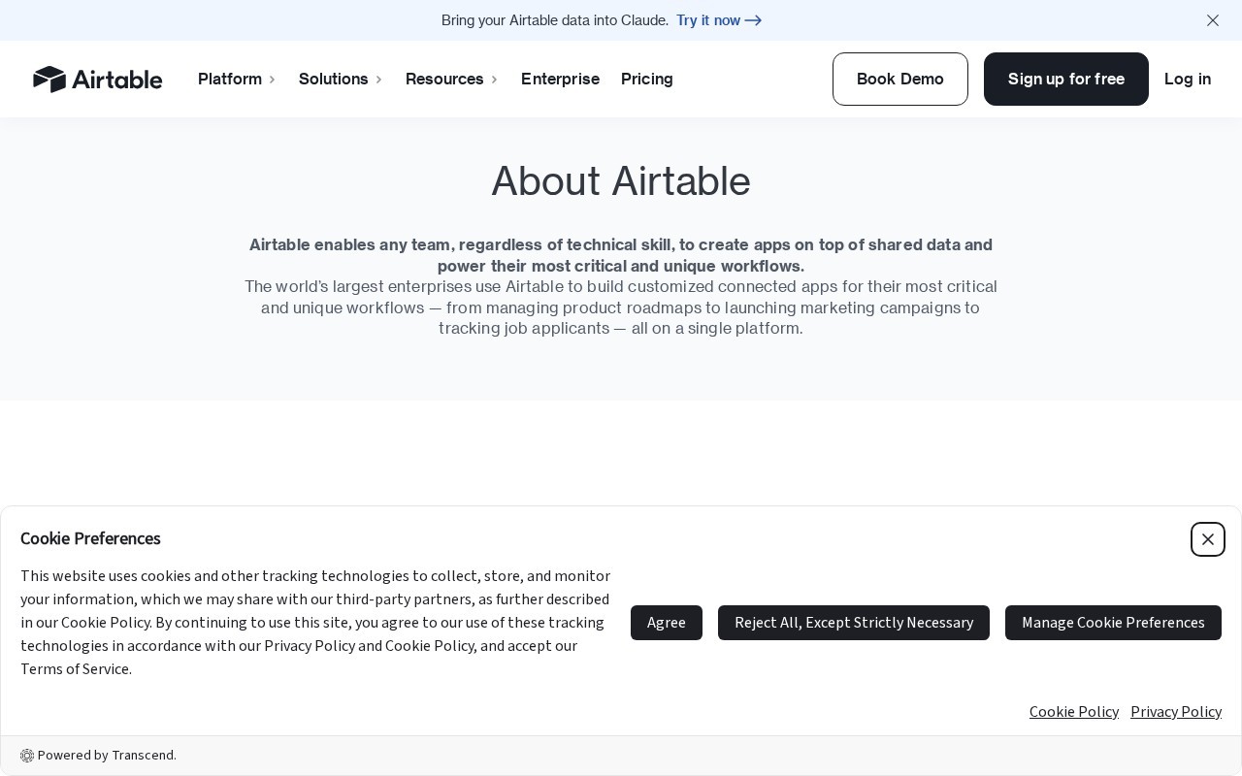Click the Book Demo button
The height and width of the screenshot is (776, 1242).
click(900, 80)
